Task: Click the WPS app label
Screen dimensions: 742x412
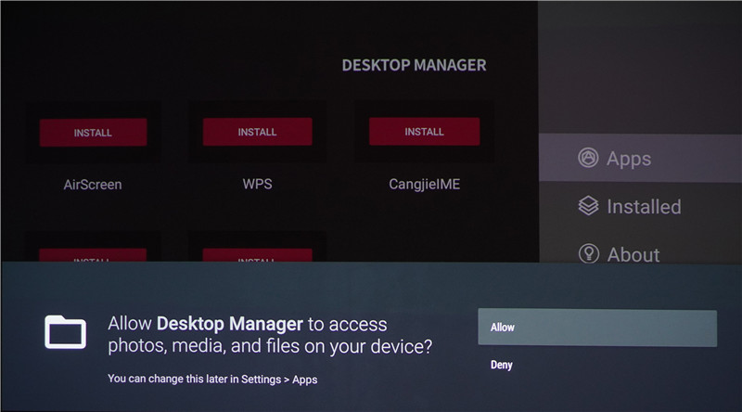Action: pos(258,184)
